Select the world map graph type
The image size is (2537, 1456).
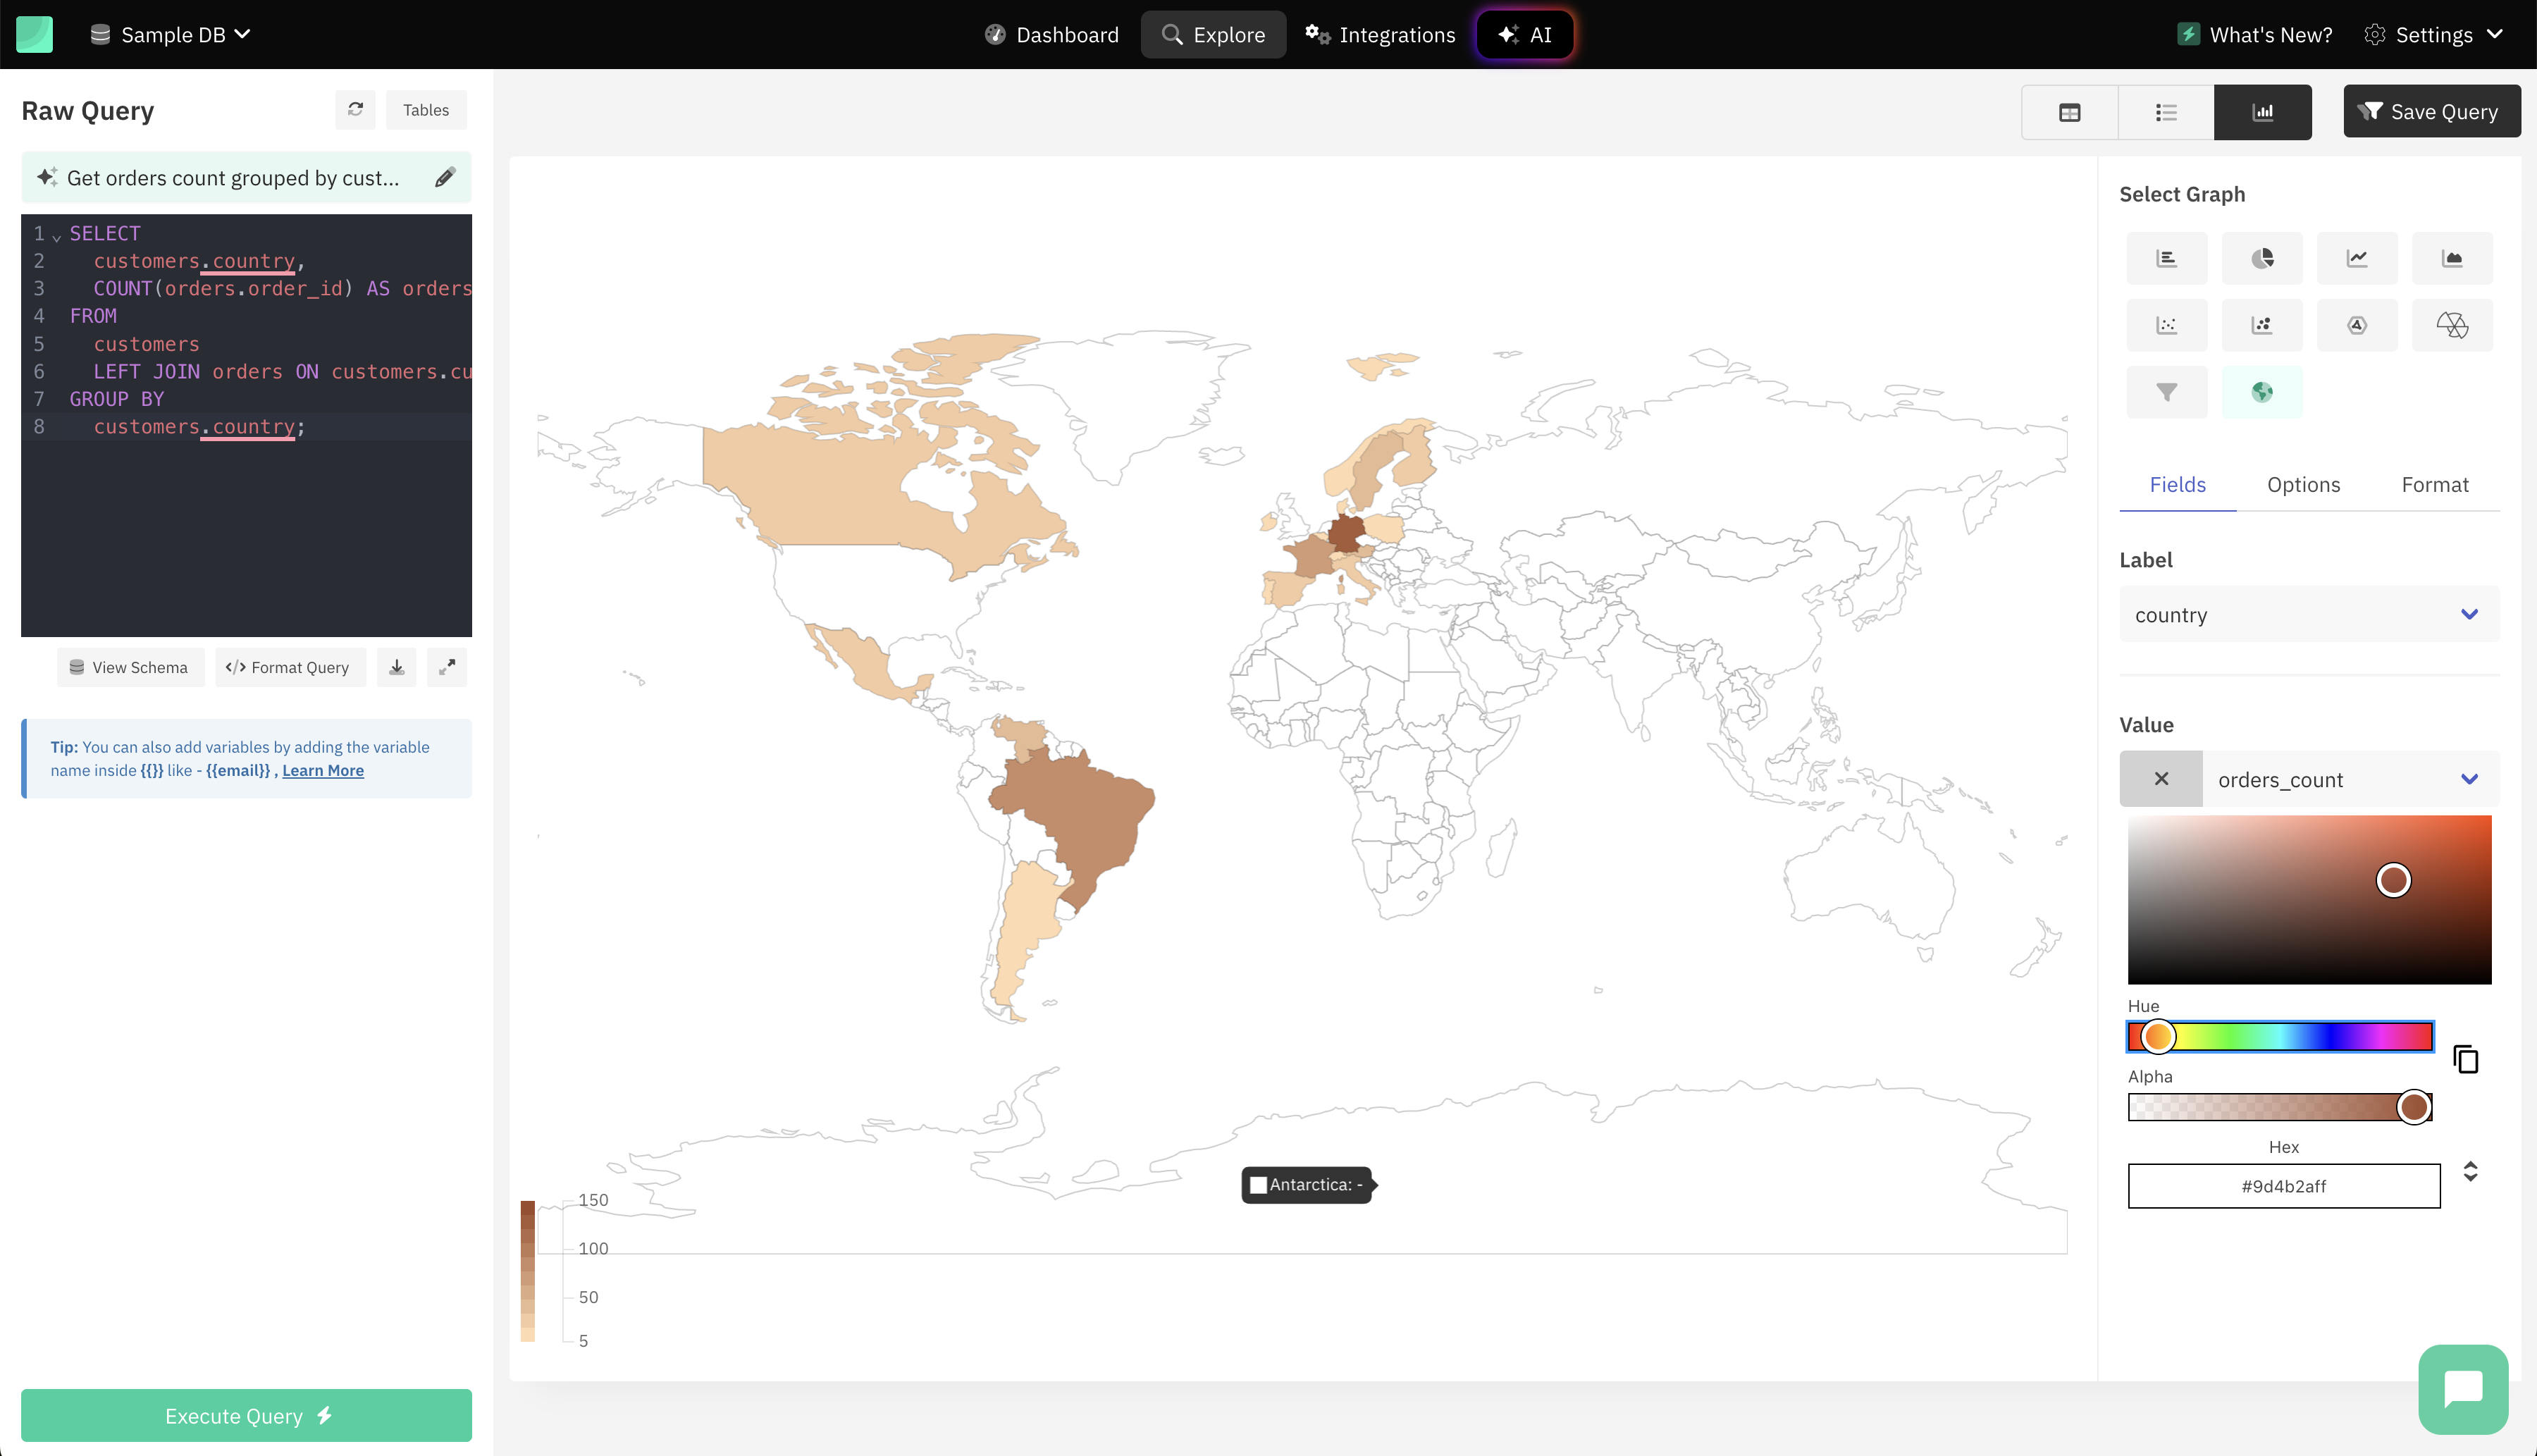coord(2263,392)
